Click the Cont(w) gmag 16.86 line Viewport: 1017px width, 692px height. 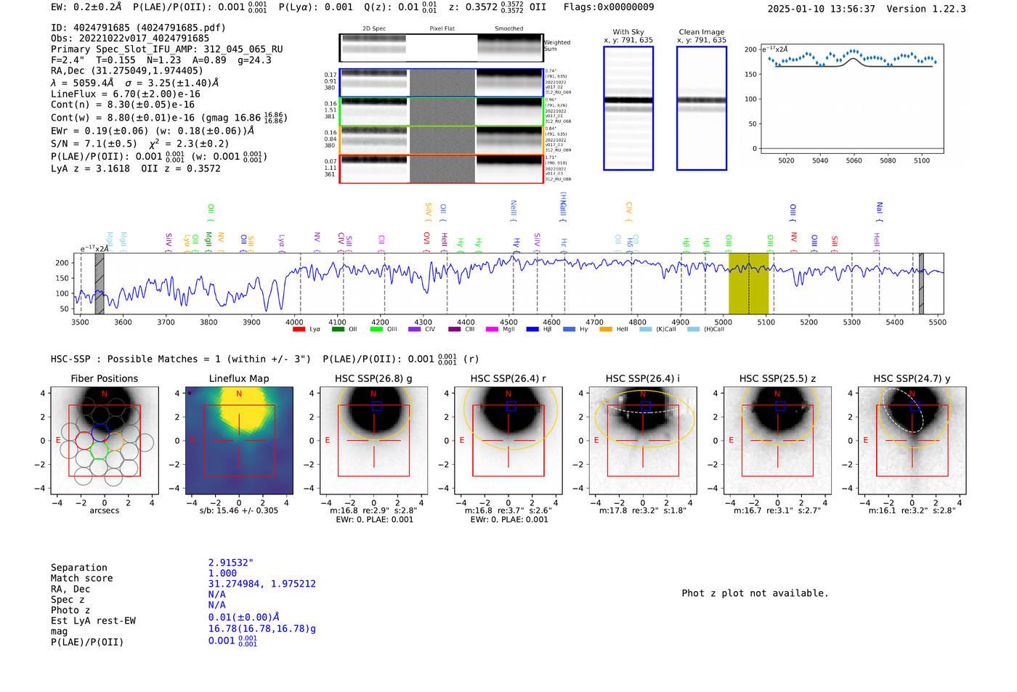(169, 117)
